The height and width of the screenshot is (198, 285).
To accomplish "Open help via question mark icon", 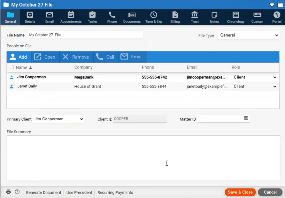I will click(17, 192).
